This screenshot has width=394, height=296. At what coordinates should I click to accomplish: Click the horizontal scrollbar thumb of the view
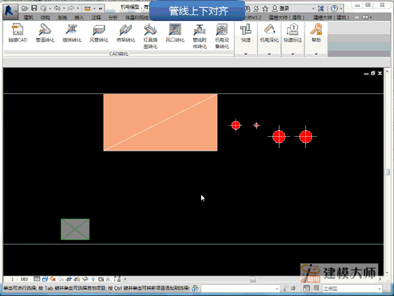253,279
